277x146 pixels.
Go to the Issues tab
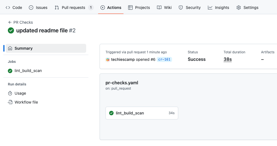[38, 8]
